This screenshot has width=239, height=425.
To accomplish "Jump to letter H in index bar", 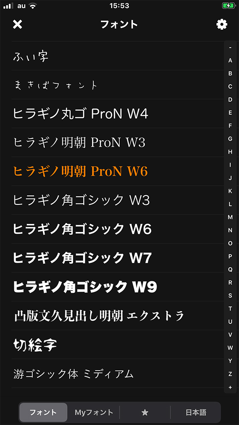I will point(230,152).
